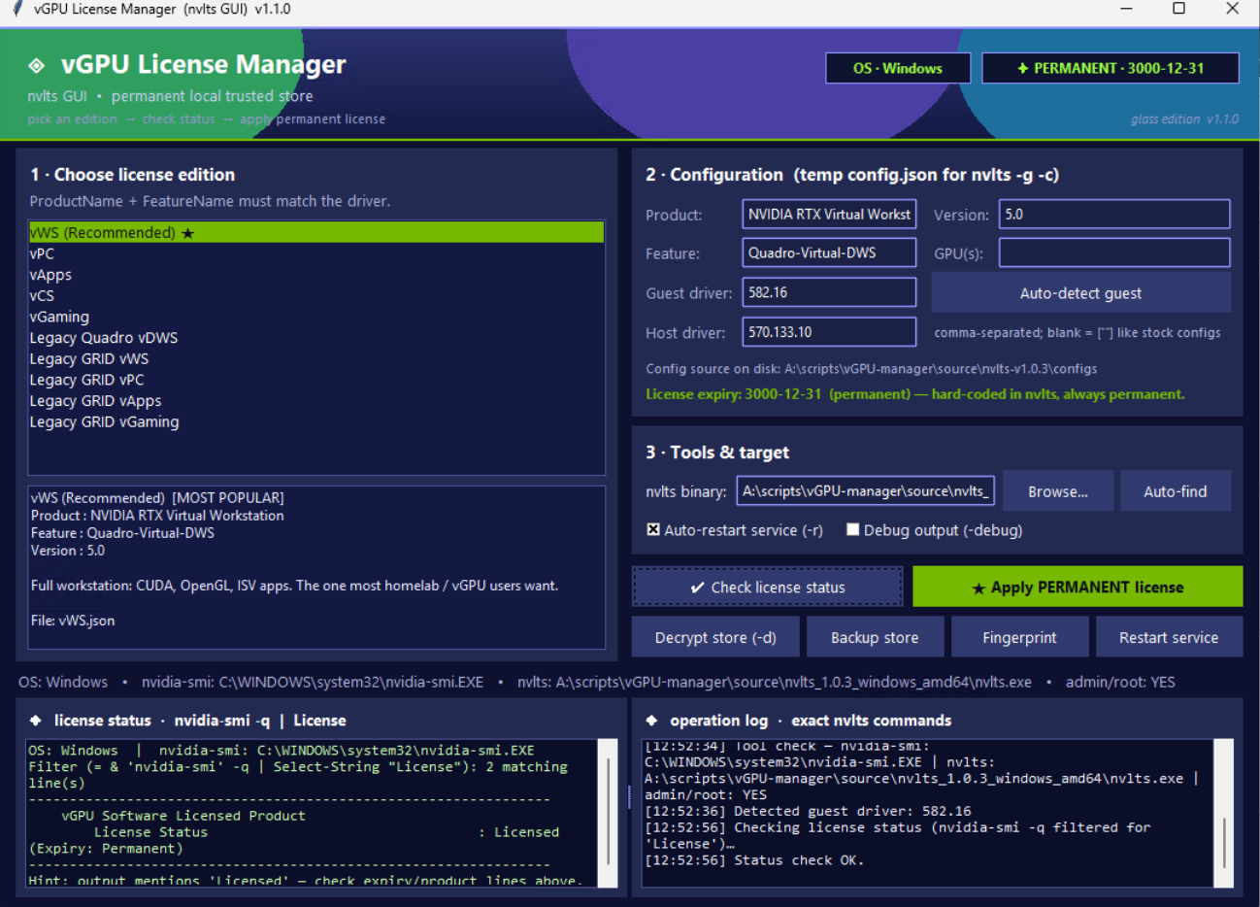Click the Feature input field
Image resolution: width=1260 pixels, height=907 pixels.
829,252
